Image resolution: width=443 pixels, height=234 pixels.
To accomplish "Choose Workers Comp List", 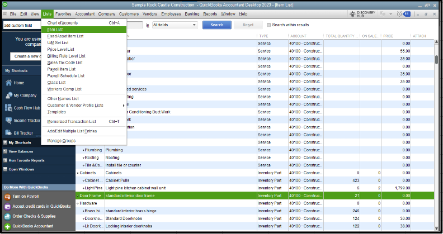I will tap(84, 89).
